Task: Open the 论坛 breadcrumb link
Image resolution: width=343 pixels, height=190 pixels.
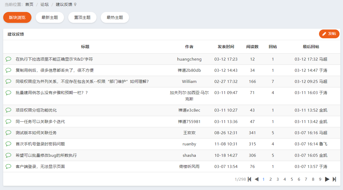Action: (45, 5)
